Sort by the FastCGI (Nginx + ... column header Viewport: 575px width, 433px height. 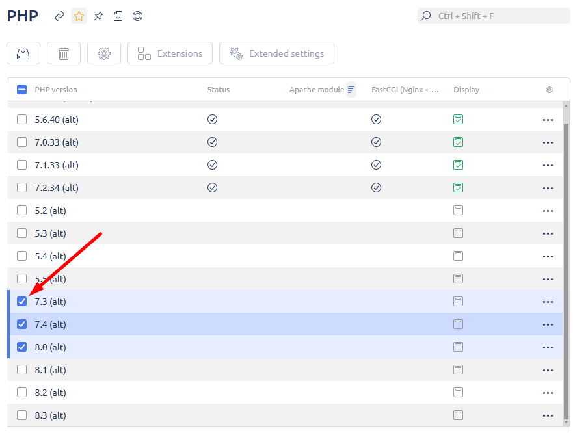[x=405, y=90]
